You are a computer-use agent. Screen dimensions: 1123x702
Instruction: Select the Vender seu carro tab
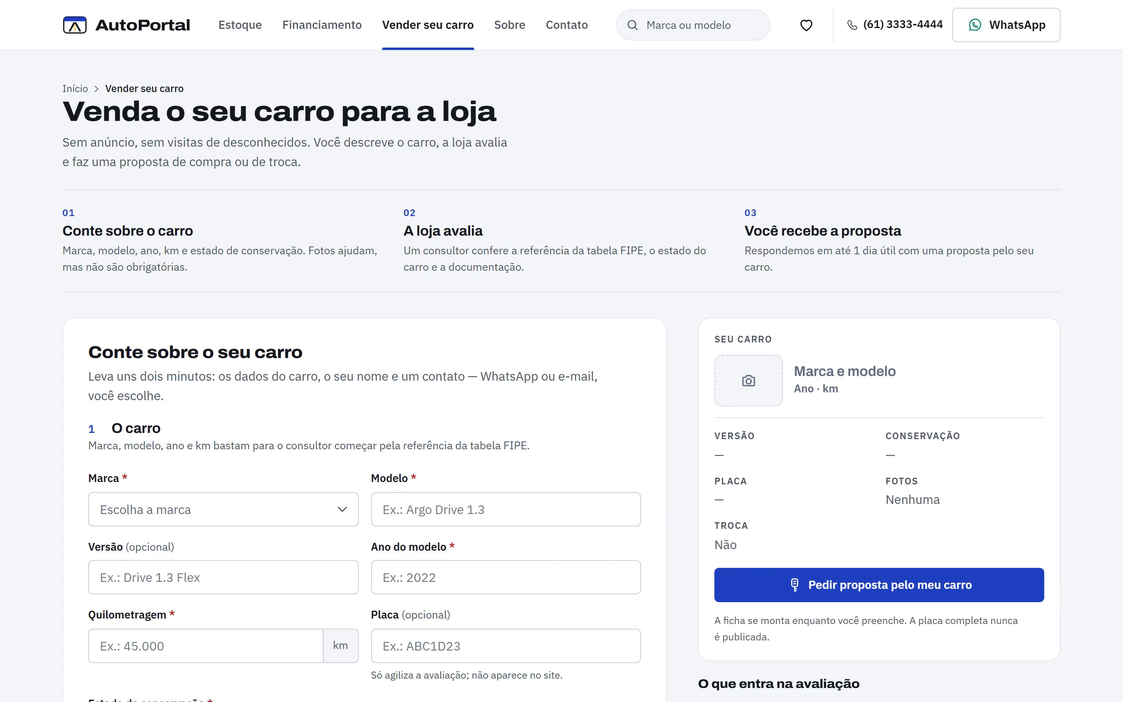428,25
